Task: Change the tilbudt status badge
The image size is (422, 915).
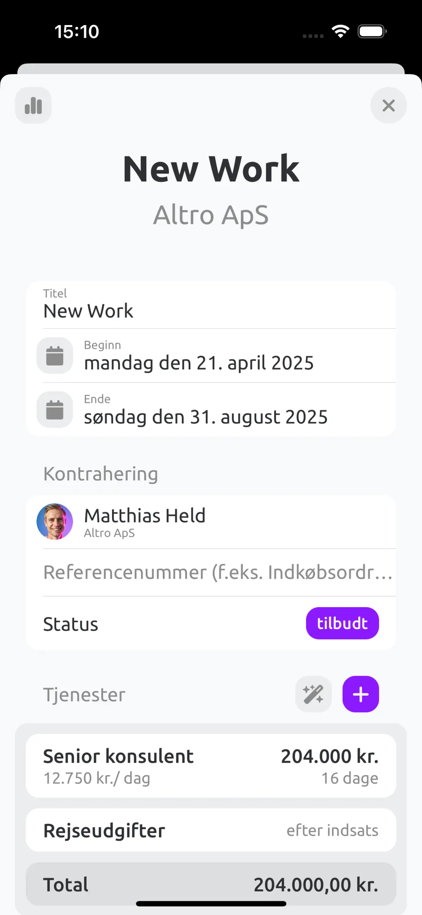Action: 342,623
